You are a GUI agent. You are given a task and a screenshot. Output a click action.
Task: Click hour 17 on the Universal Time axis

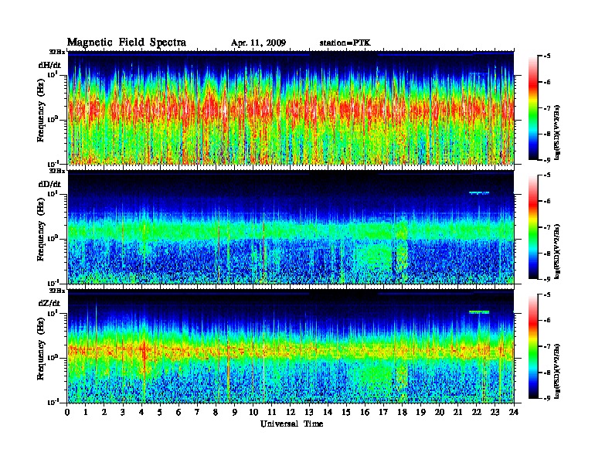tap(383, 413)
